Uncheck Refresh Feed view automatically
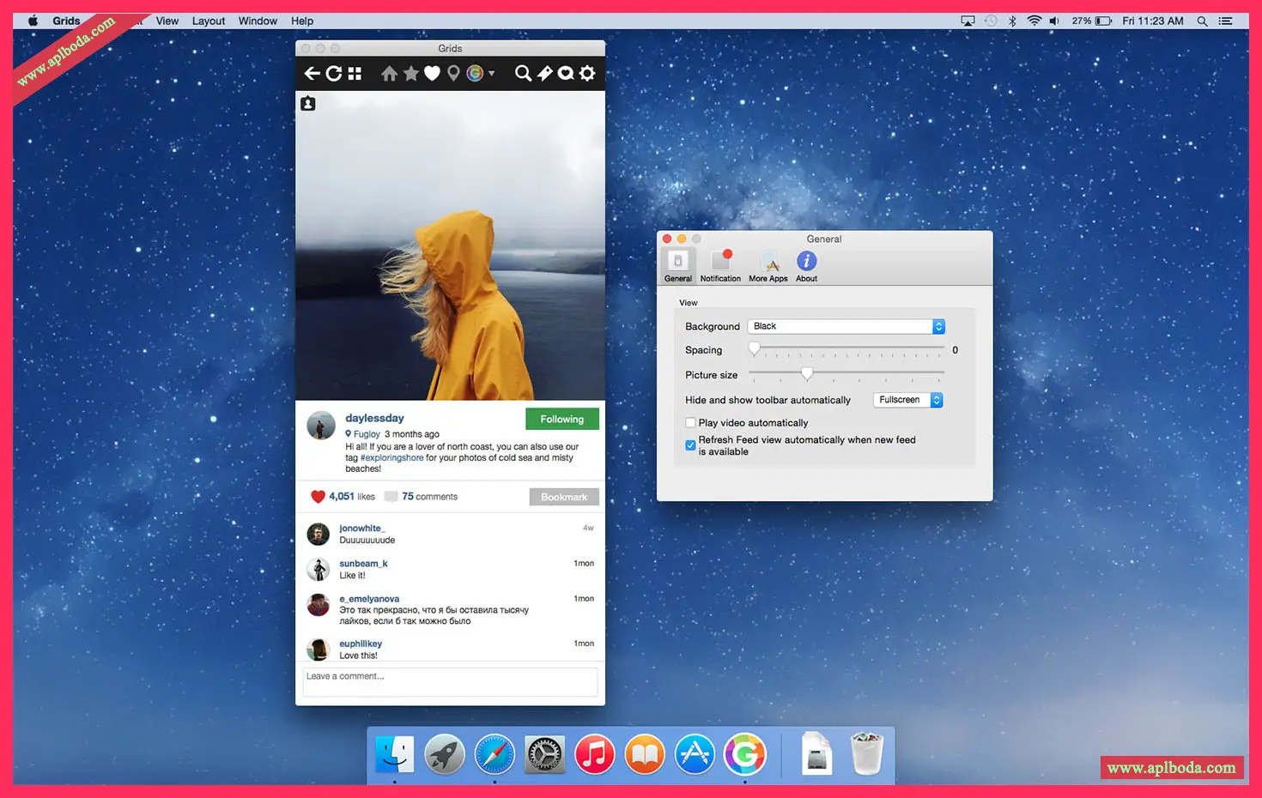 (x=690, y=445)
